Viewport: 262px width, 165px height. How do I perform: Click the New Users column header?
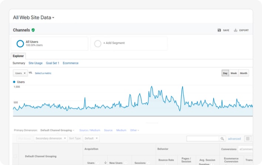coord(116,163)
